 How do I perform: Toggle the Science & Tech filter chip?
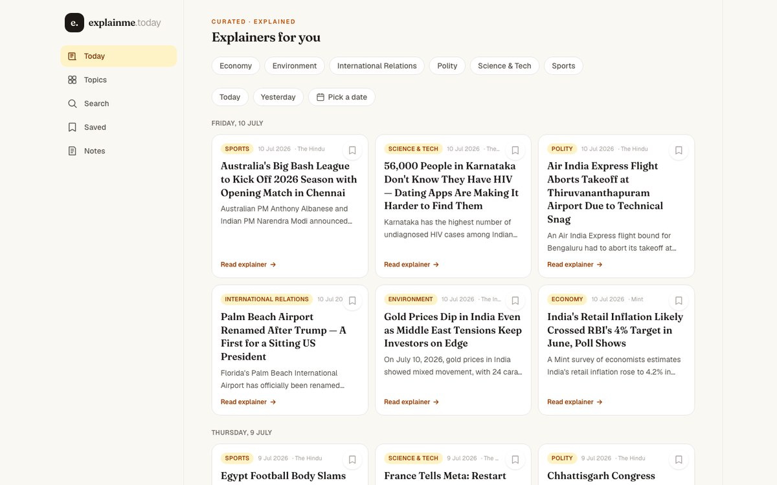[x=504, y=66]
